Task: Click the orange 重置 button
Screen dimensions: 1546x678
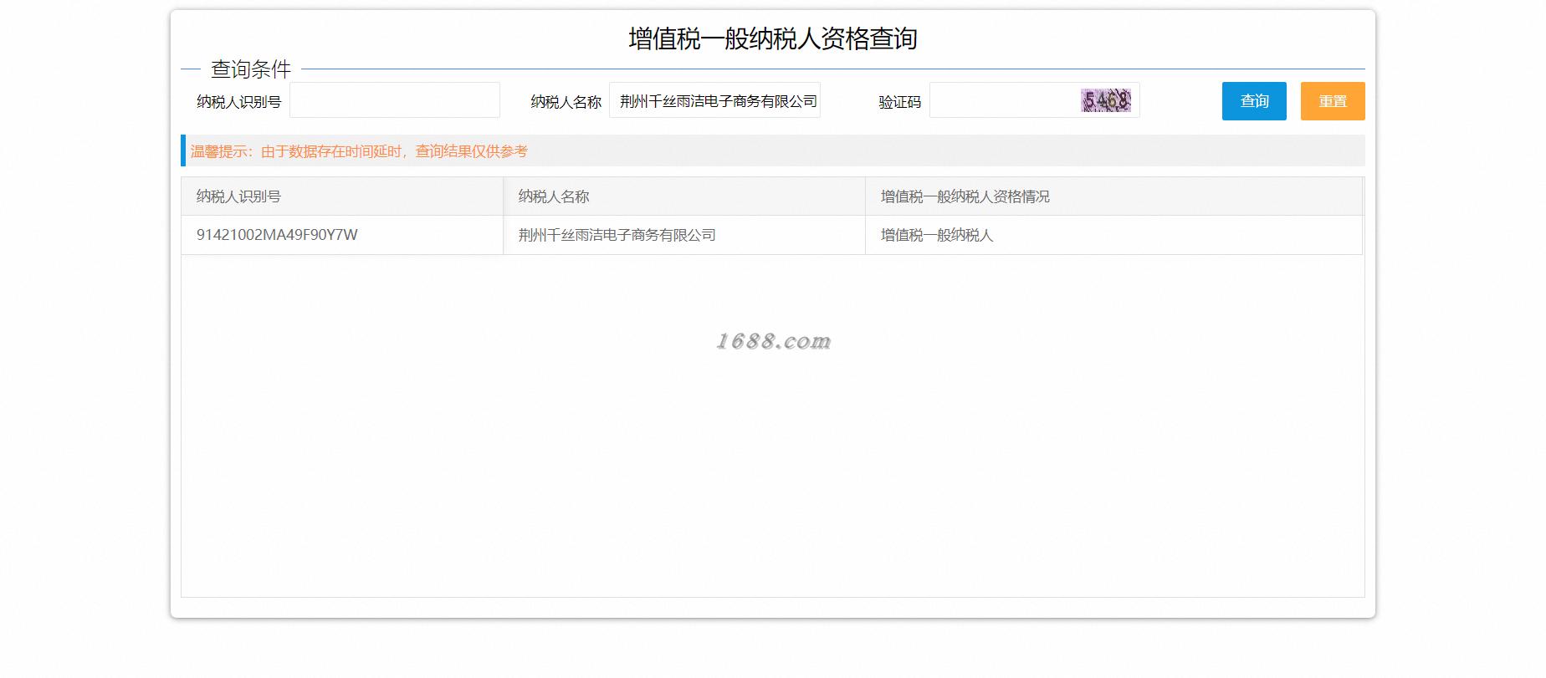Action: coord(1332,101)
